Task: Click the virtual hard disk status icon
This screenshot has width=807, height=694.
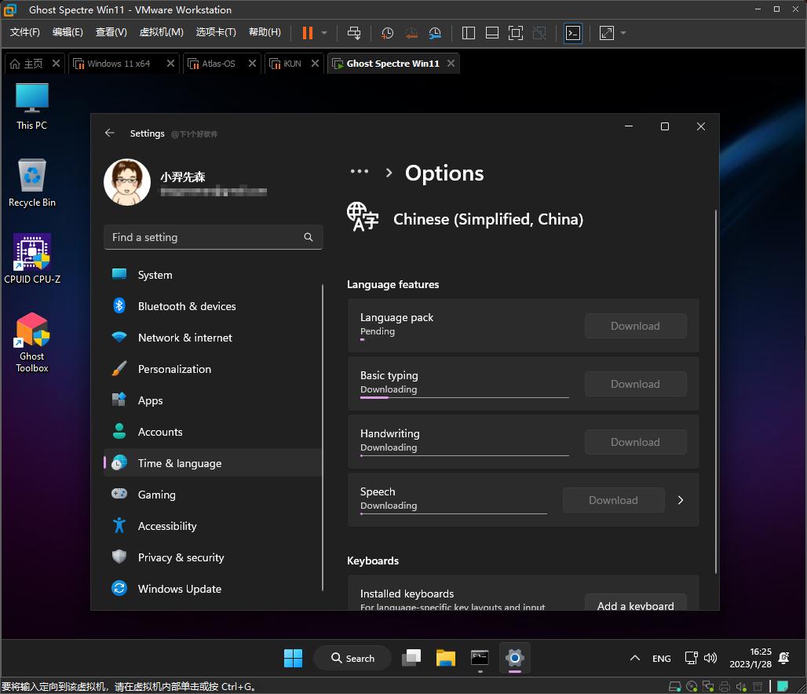Action: [674, 685]
